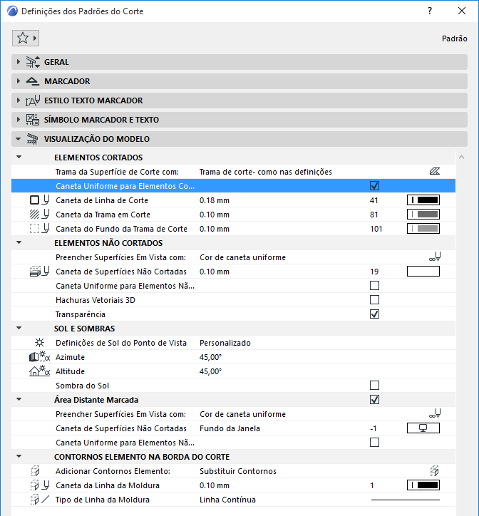
Task: Click the Caneta da Linha da Moldura icon
Action: pyautogui.click(x=39, y=485)
